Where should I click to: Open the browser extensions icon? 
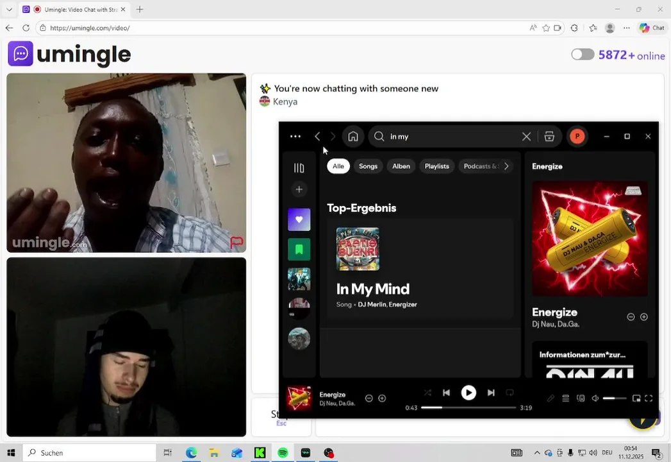(x=574, y=28)
